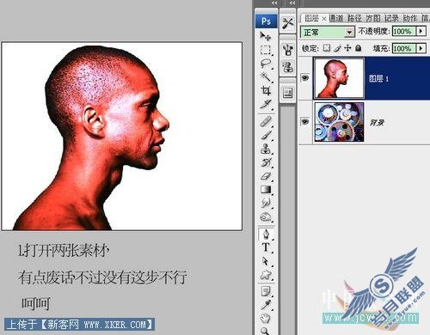This screenshot has height=335, width=430.
Task: Switch to the 路径 paths tab
Action: [354, 18]
